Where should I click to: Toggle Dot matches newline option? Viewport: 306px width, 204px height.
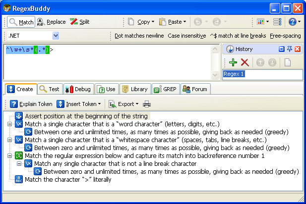tap(139, 36)
